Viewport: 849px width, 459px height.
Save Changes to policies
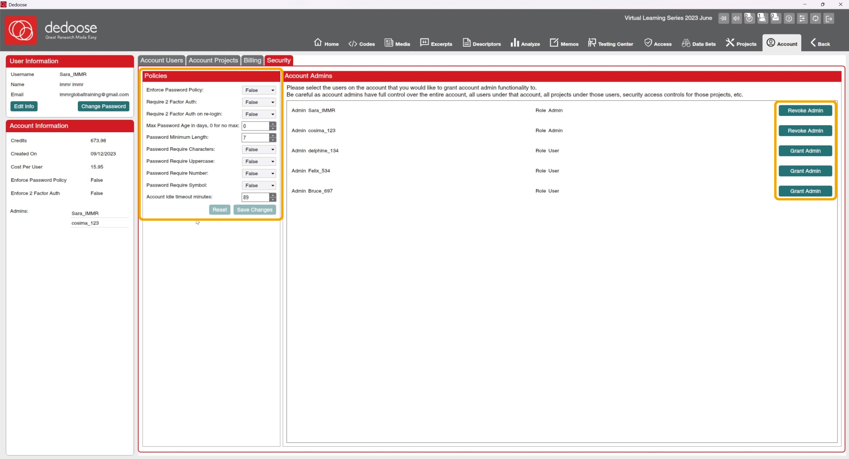255,210
